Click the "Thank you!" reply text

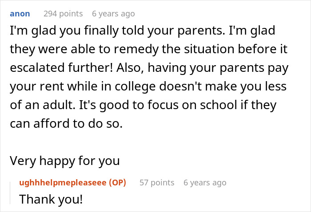51,200
